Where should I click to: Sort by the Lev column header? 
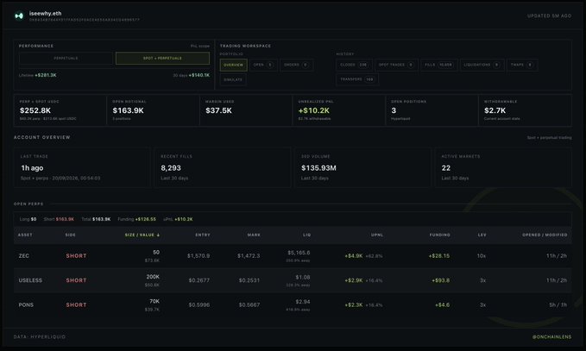point(482,235)
